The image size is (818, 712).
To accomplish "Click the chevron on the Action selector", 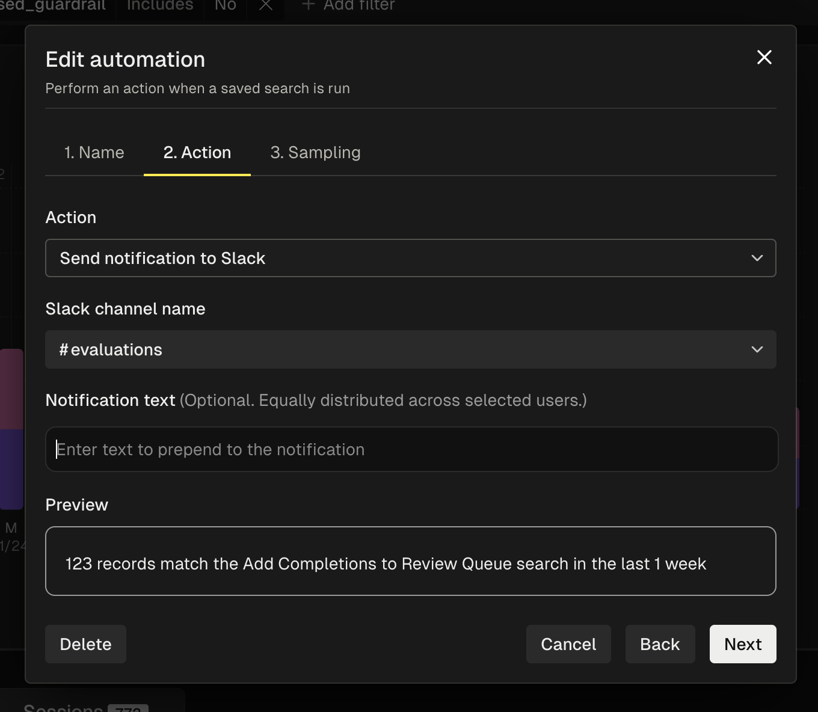I will (757, 258).
